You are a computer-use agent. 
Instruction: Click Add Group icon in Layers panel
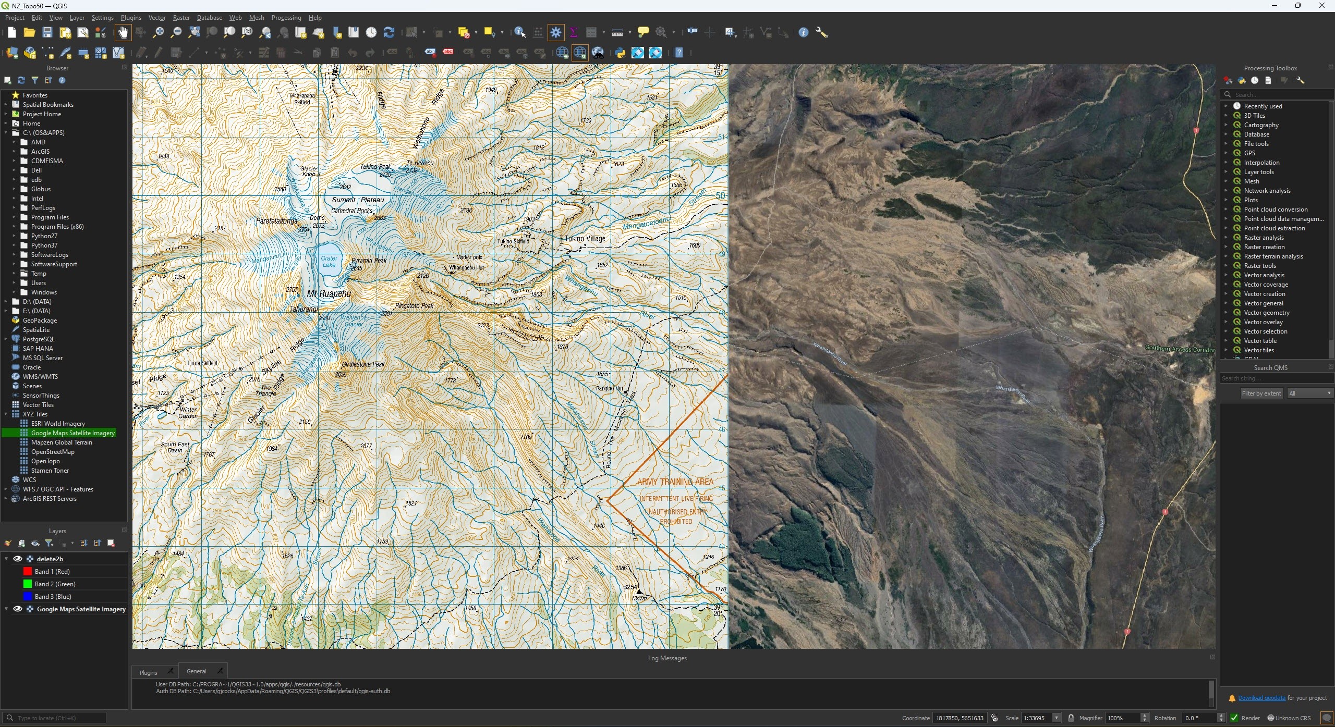coord(21,543)
